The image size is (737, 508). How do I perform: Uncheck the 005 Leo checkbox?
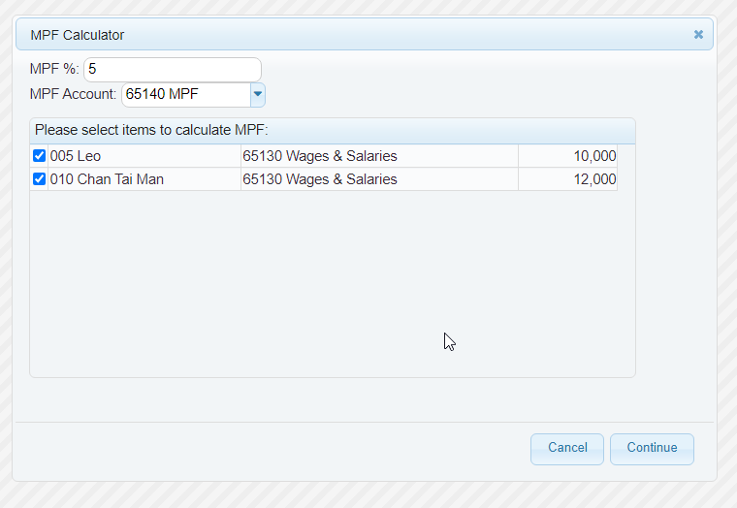[40, 156]
